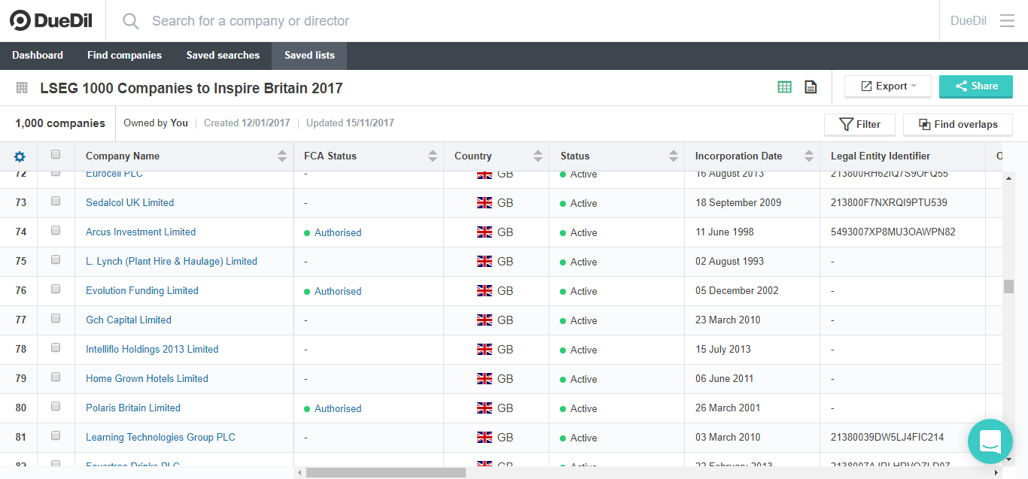Click Active status dot for Home Grown Hotels
1028x479 pixels.
(563, 380)
